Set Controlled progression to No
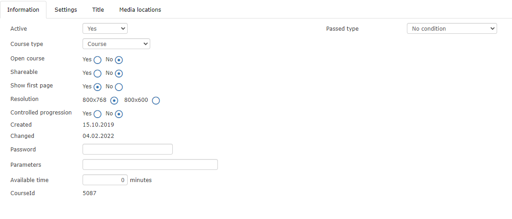This screenshot has width=512, height=219. tap(119, 114)
